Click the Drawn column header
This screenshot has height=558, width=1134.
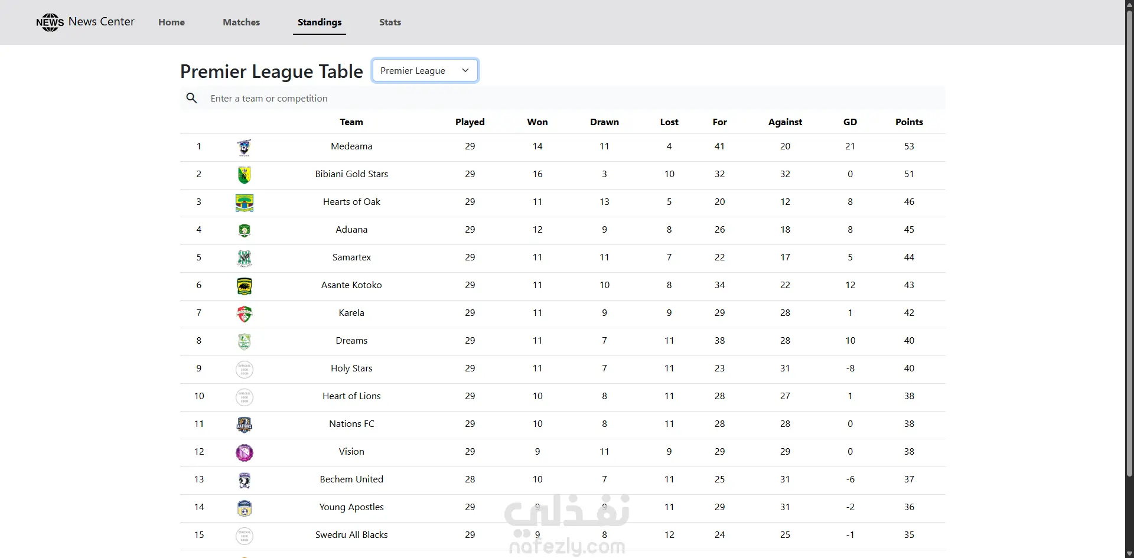tap(605, 122)
